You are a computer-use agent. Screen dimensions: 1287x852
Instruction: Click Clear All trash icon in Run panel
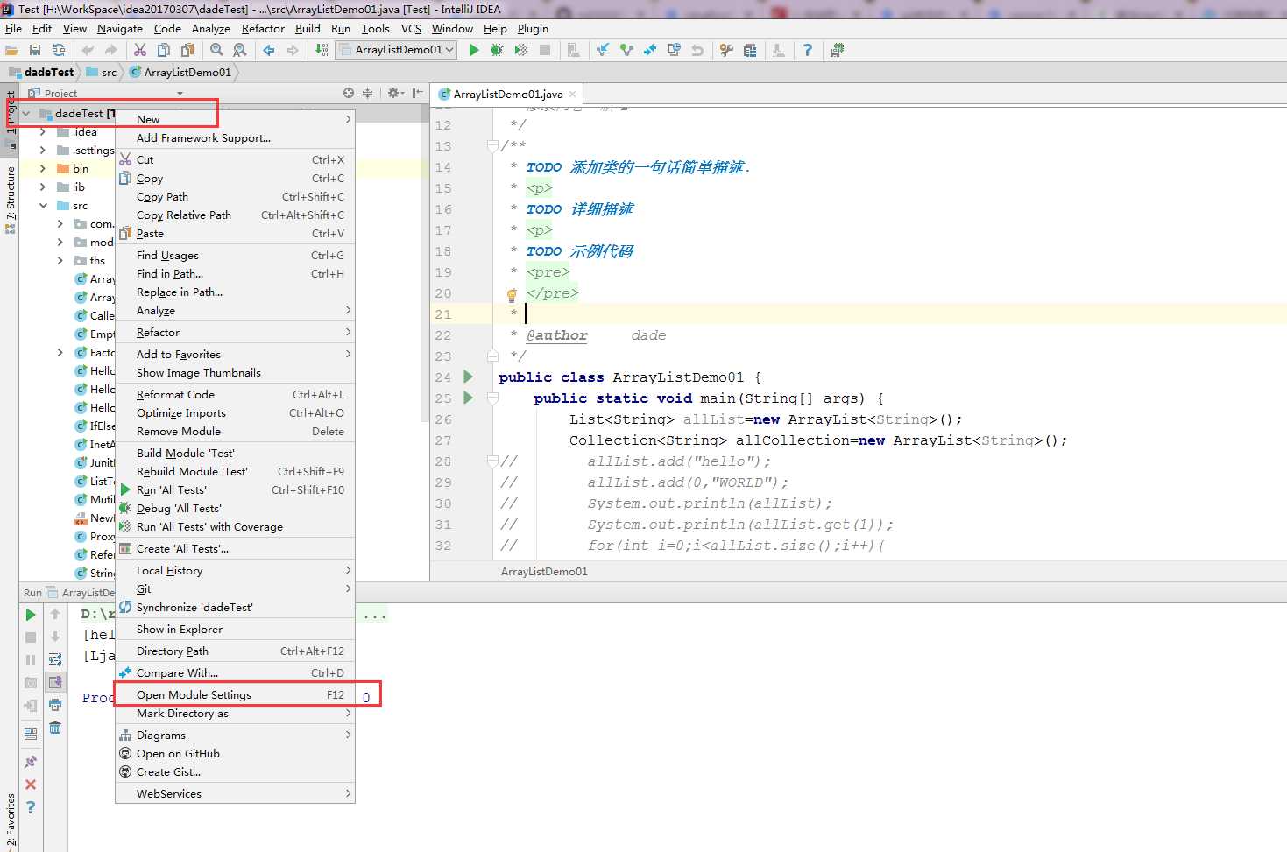tap(55, 728)
